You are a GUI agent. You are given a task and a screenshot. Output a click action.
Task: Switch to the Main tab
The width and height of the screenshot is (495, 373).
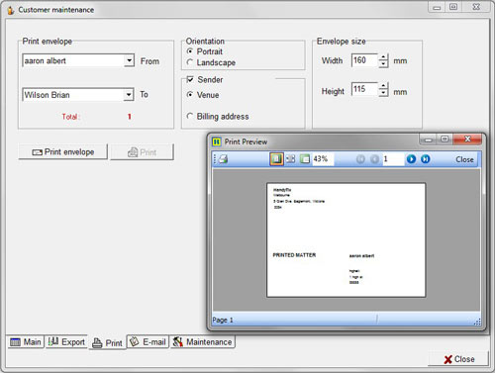(x=26, y=342)
